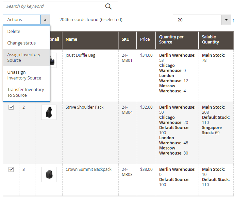Image resolution: width=234 pixels, height=197 pixels.
Task: Open the Strive Shoulder Pack thumbnail
Action: coord(49,112)
